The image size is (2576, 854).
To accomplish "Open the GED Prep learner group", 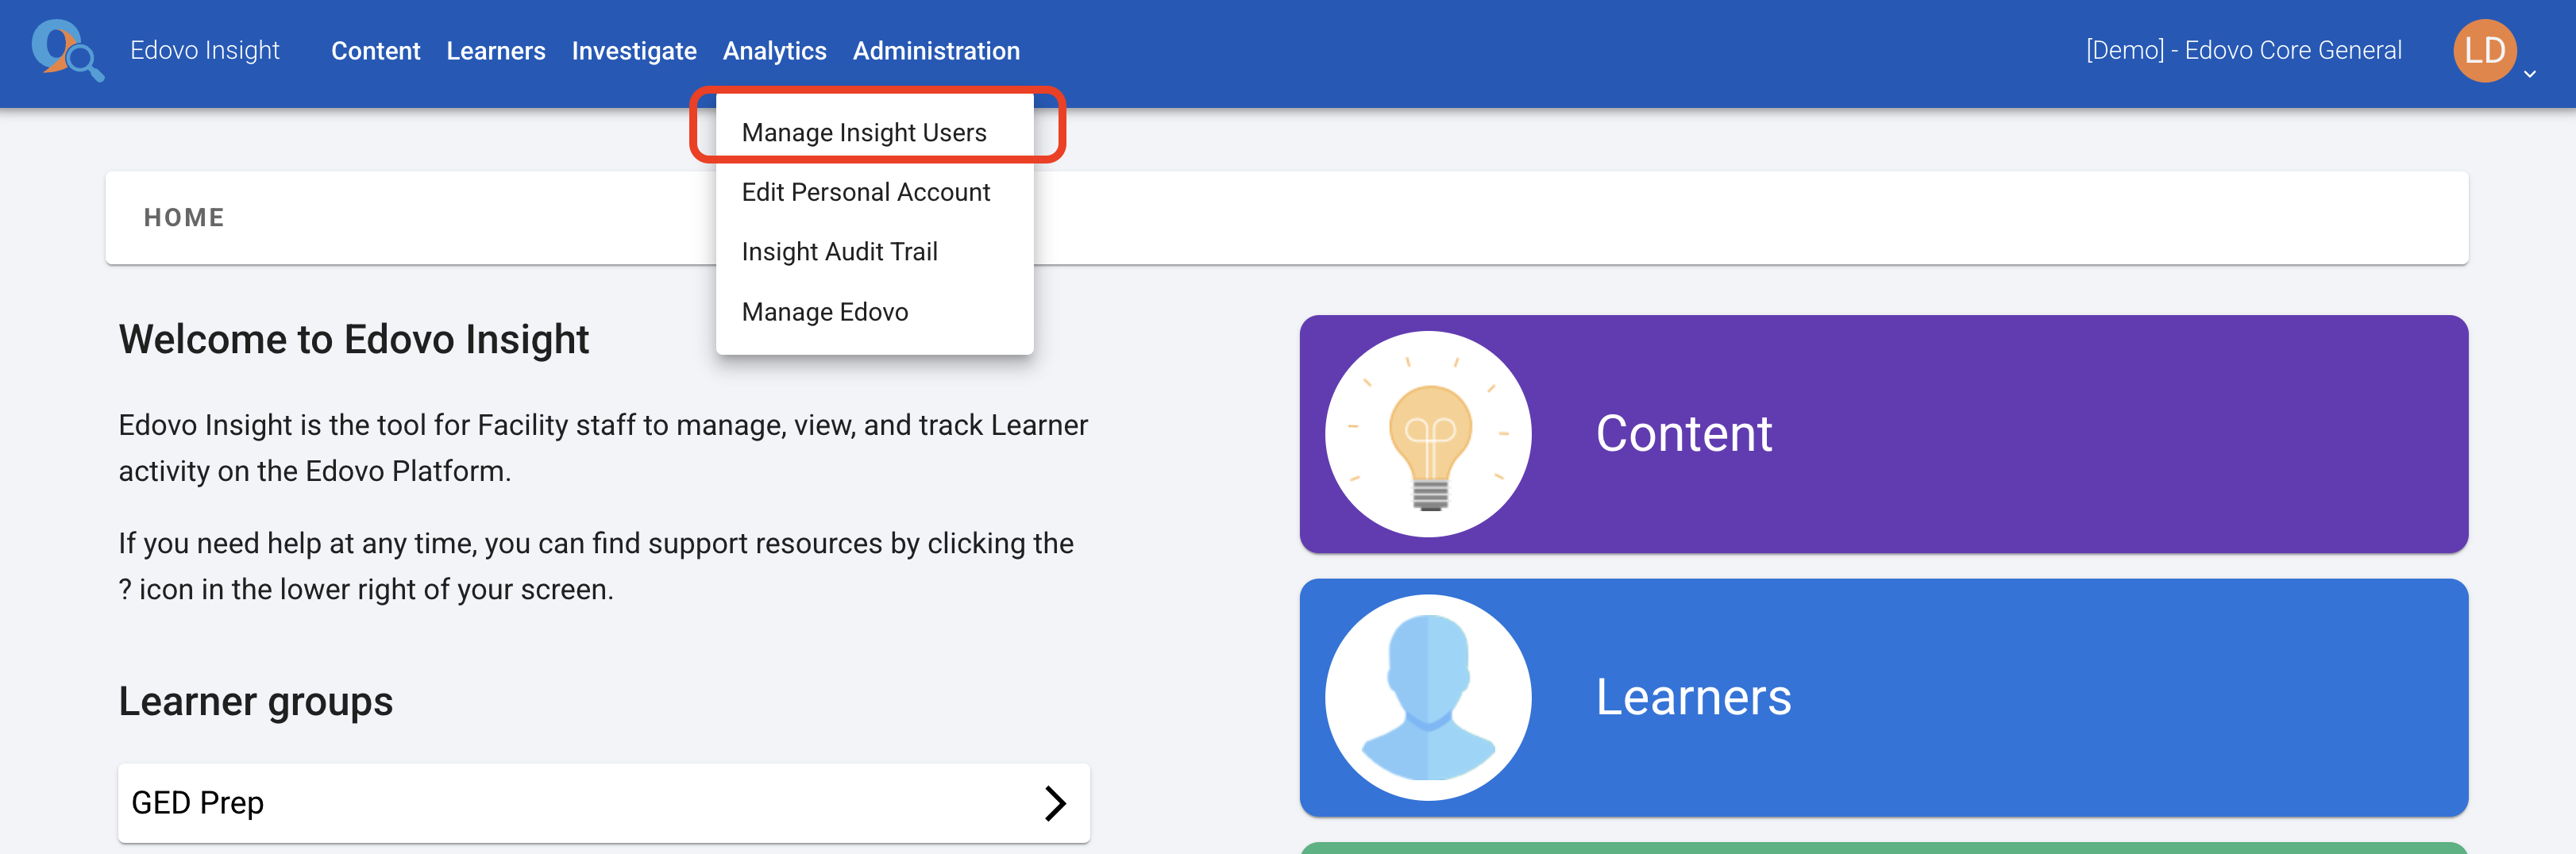I will click(x=604, y=803).
